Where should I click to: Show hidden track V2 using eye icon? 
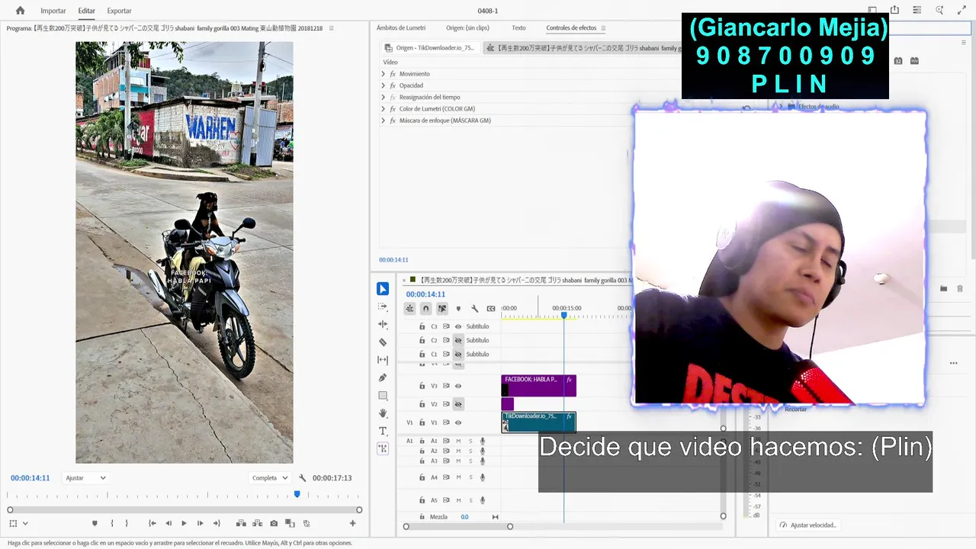458,404
